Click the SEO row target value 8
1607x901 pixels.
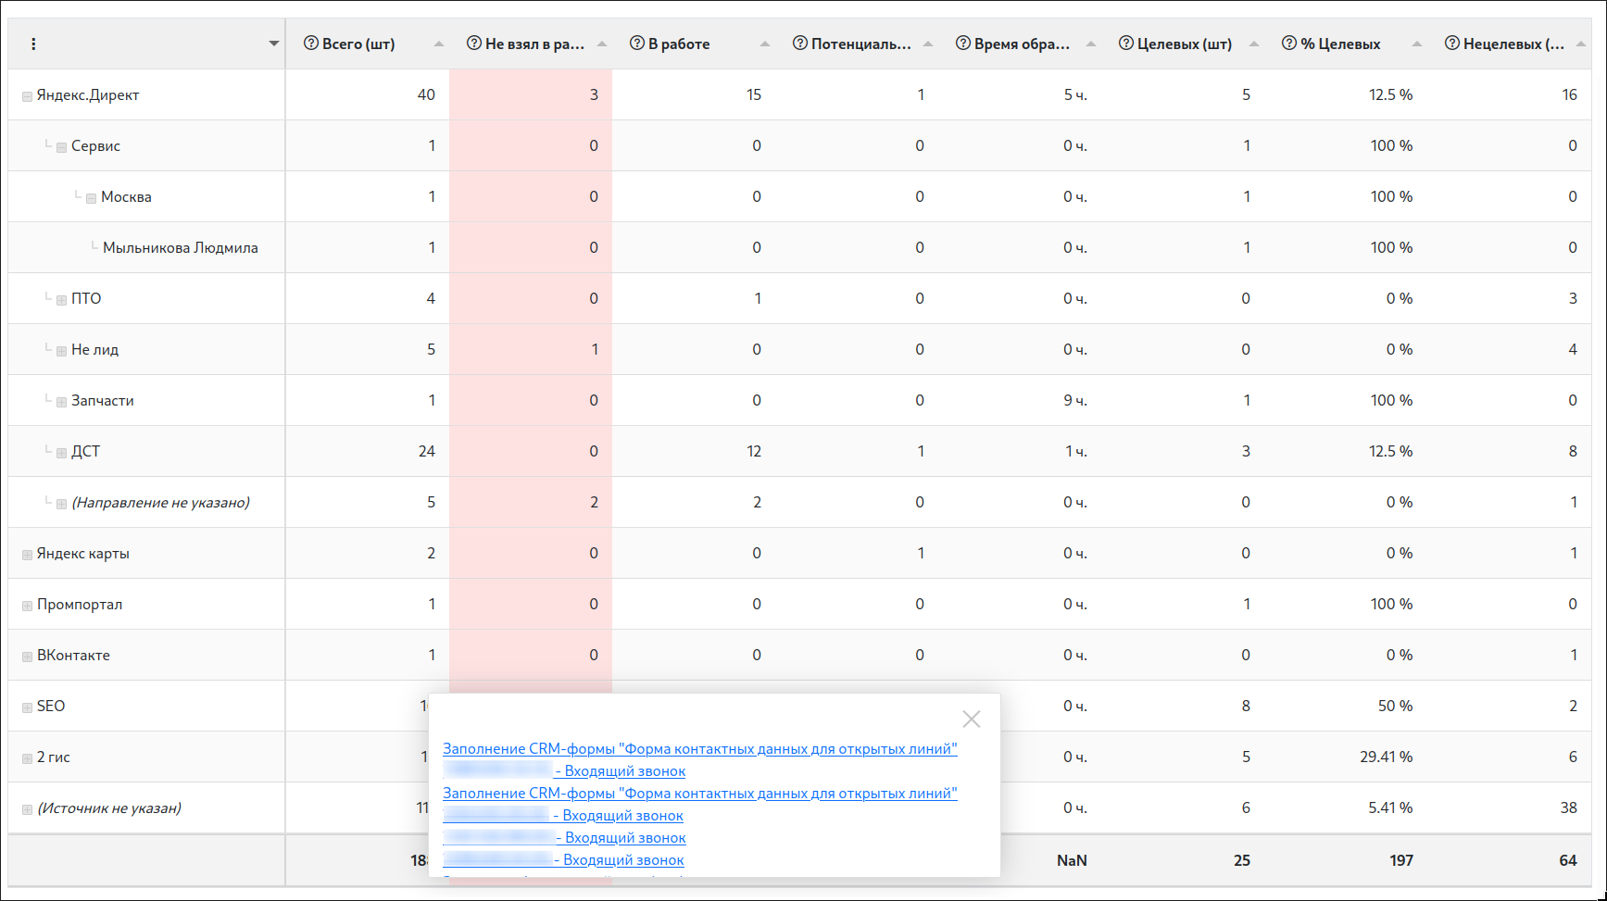(1246, 706)
